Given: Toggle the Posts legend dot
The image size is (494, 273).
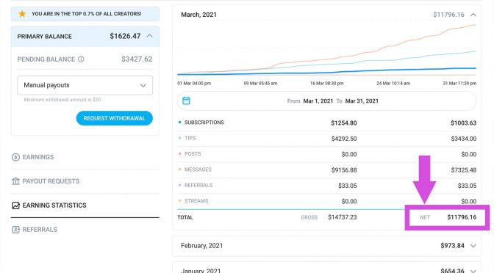Looking at the screenshot, I should [180, 154].
